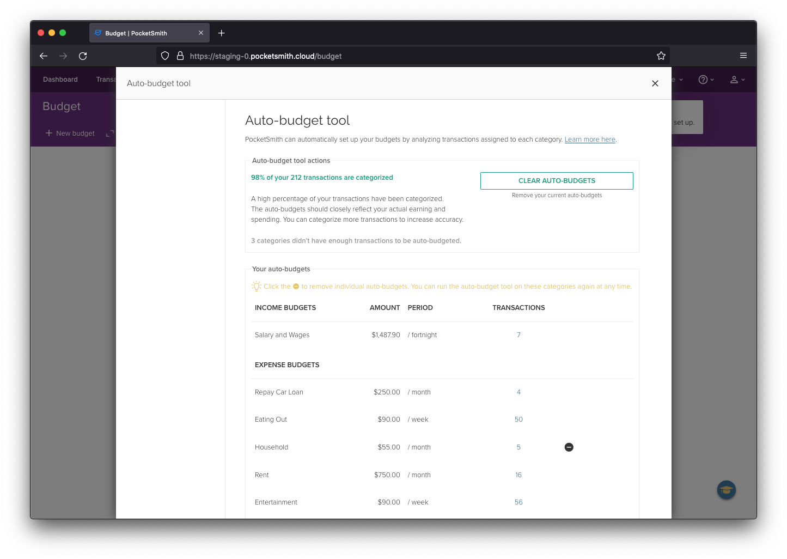787x559 pixels.
Task: Open a new browser tab
Action: (x=221, y=33)
